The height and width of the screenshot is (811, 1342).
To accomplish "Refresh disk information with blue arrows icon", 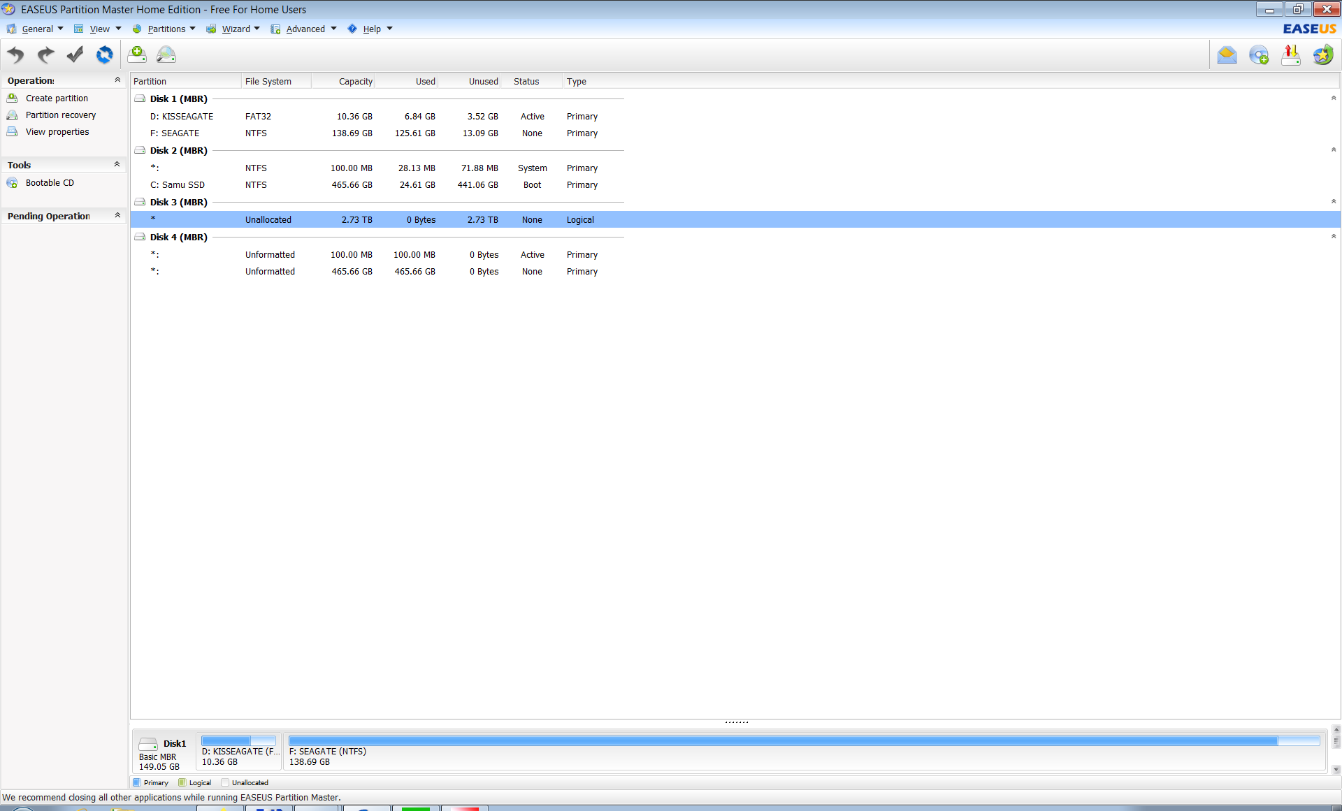I will 105,54.
